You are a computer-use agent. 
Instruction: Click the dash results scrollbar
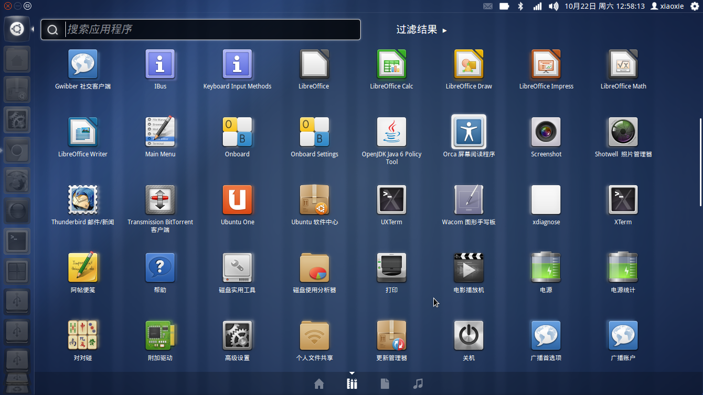click(x=700, y=162)
